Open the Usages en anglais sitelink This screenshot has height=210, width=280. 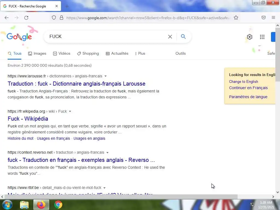(x=89, y=138)
